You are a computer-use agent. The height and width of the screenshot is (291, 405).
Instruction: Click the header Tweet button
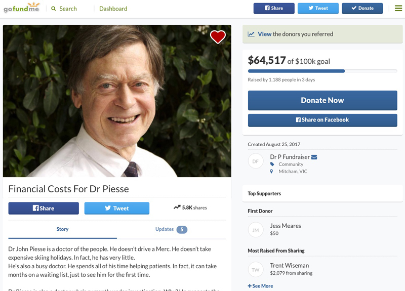point(318,8)
